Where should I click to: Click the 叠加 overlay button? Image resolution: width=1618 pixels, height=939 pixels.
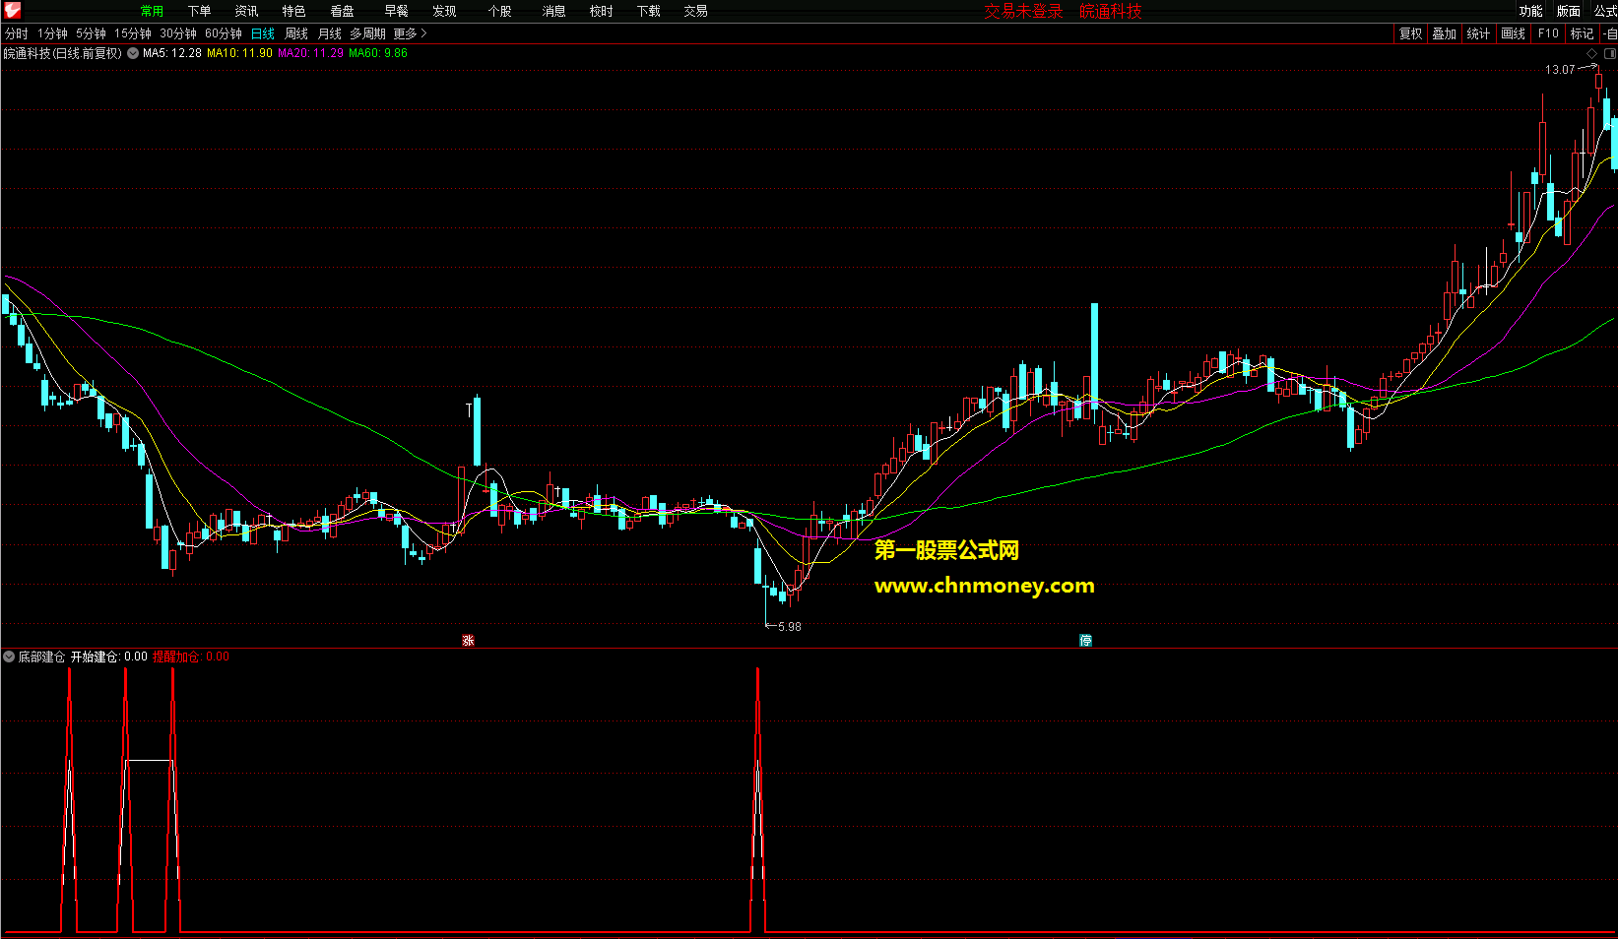1444,33
